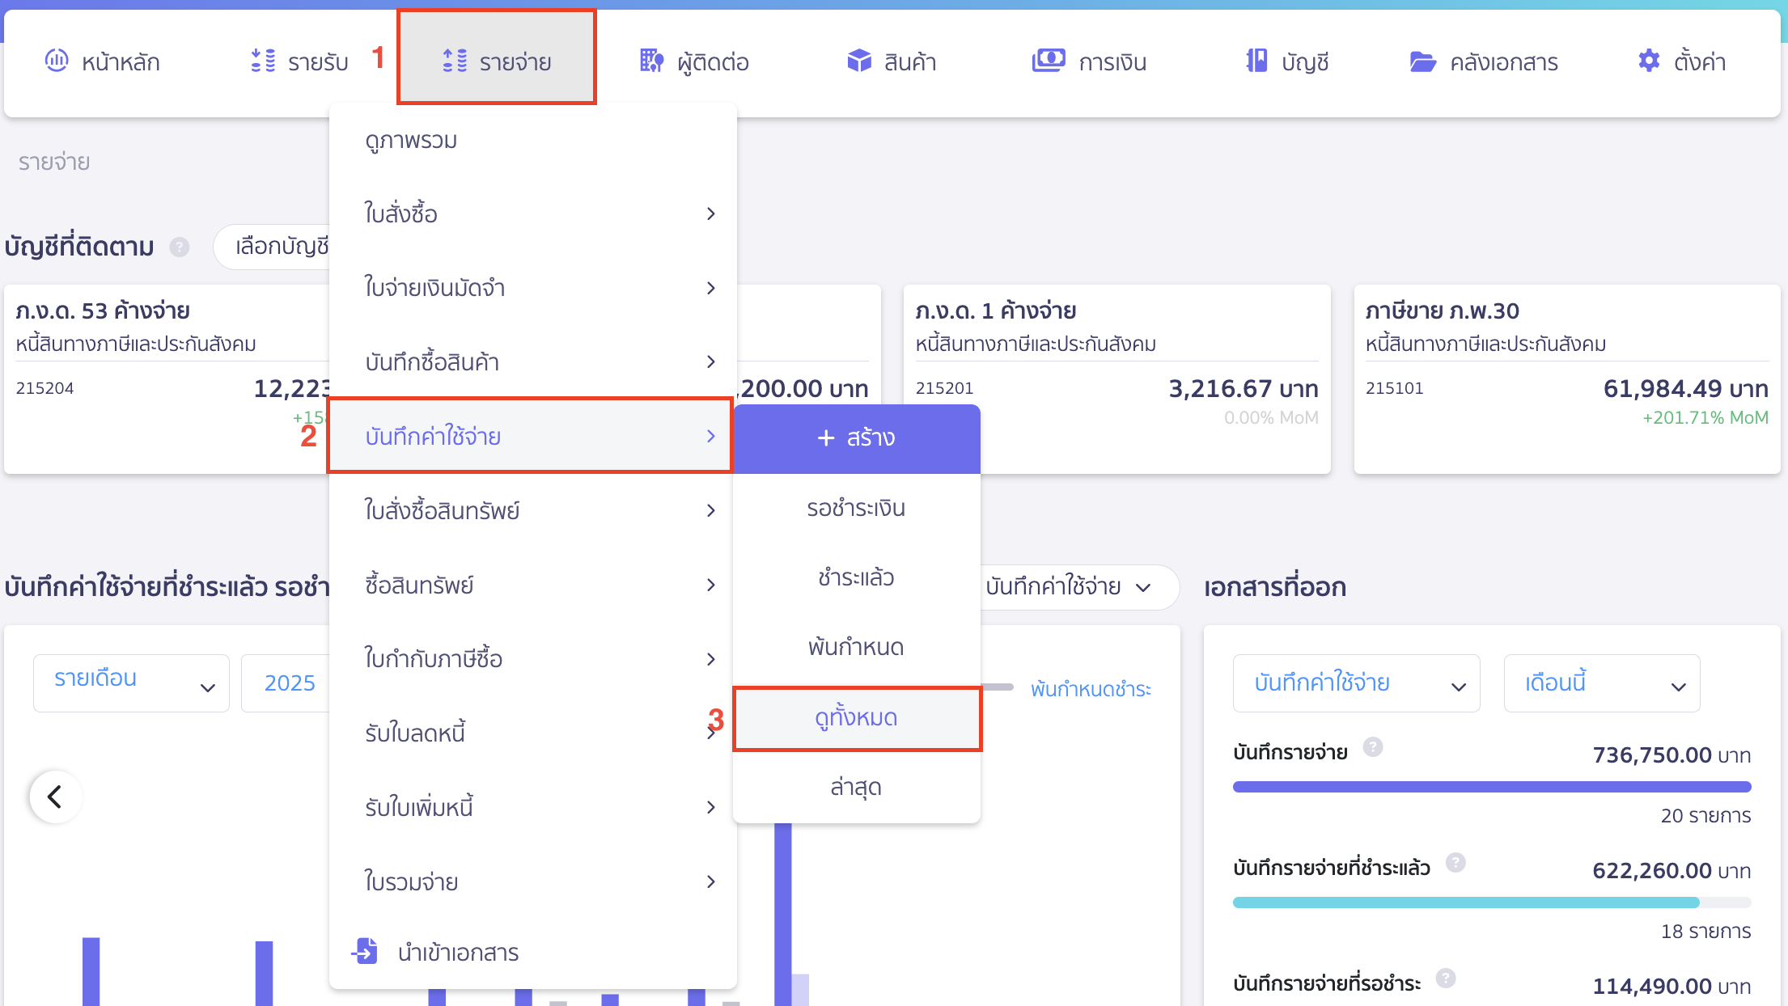Click นำเข้าเอกสาร import documents link

(x=458, y=953)
